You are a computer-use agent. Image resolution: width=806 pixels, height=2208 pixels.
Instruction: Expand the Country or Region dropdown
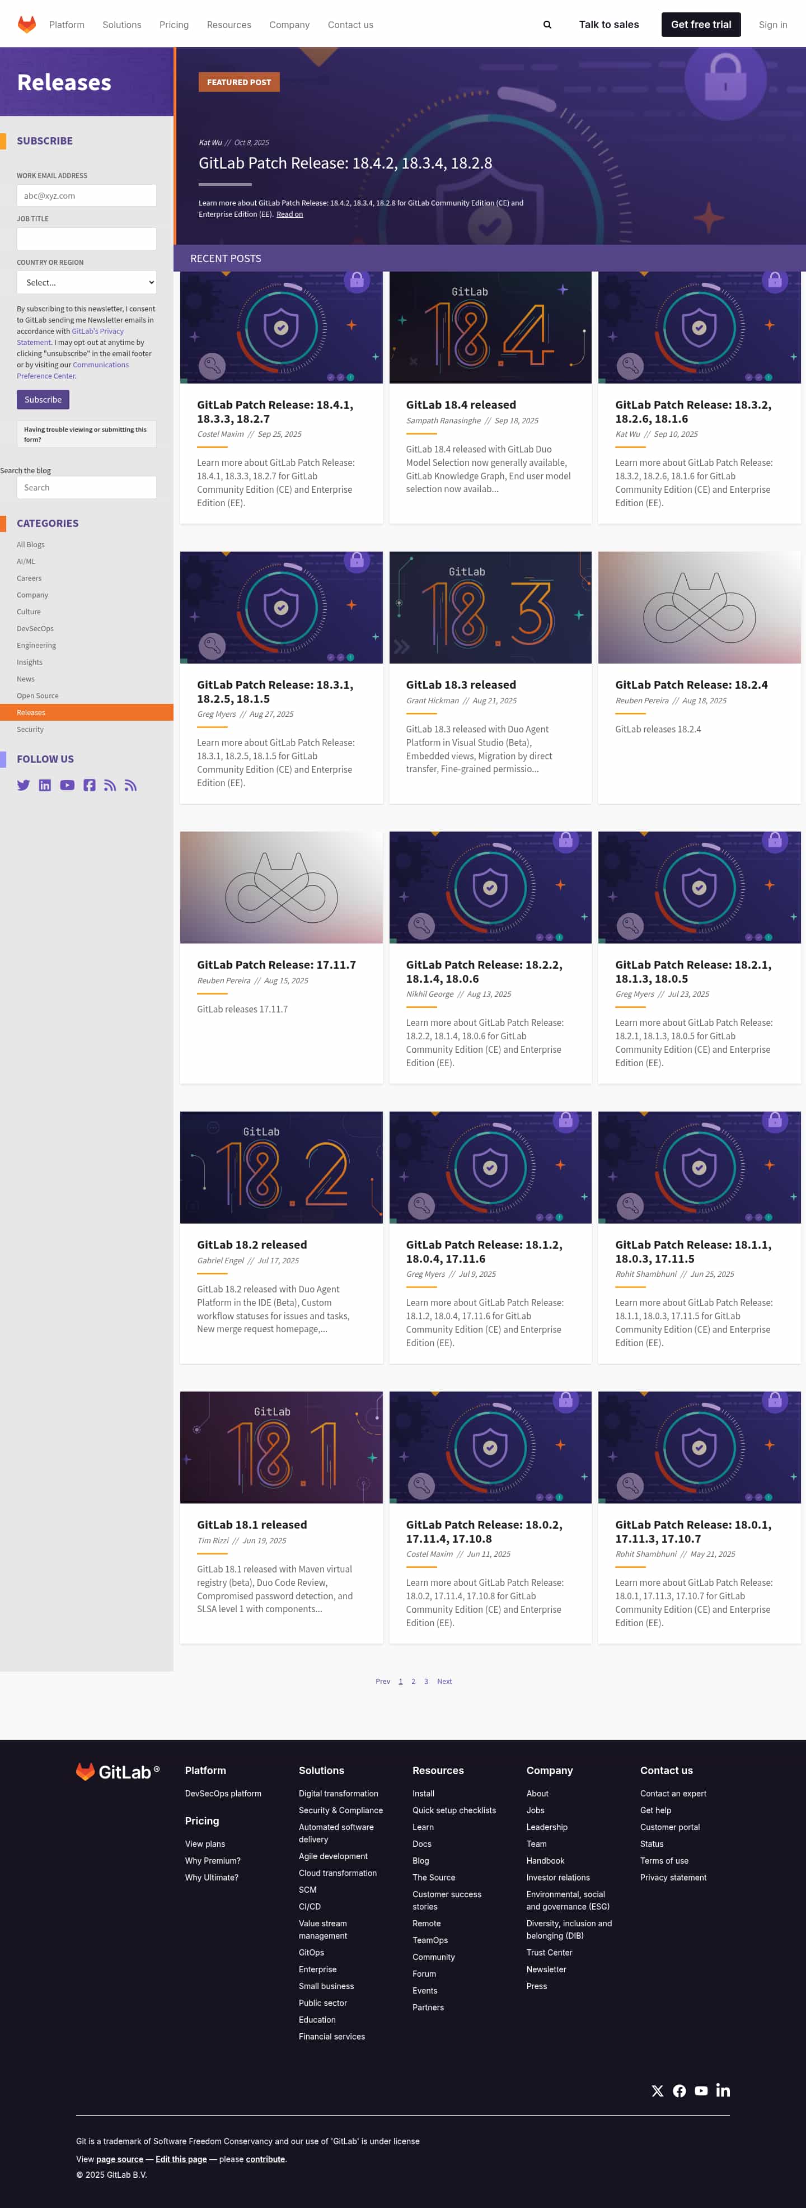(87, 282)
